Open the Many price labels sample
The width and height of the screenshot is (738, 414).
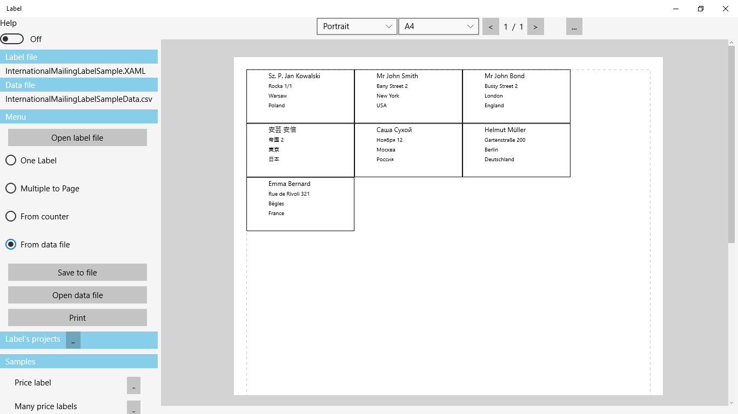(x=133, y=408)
